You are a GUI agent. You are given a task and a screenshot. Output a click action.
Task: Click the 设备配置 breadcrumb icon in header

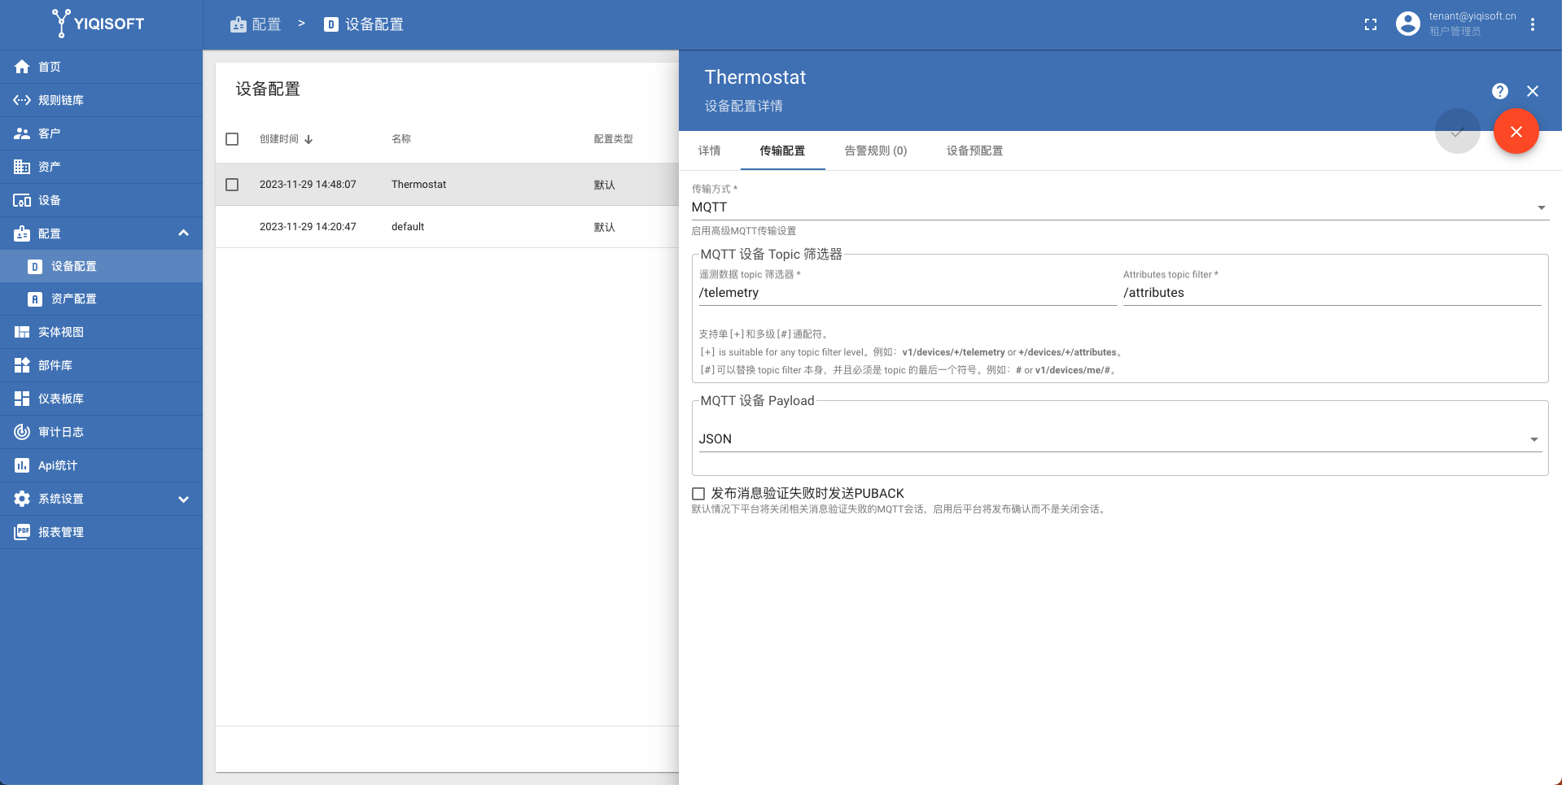331,24
